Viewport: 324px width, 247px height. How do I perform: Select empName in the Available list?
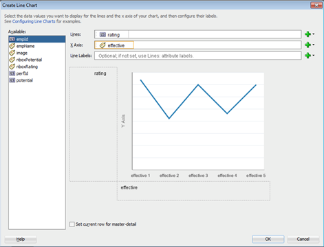click(x=37, y=46)
